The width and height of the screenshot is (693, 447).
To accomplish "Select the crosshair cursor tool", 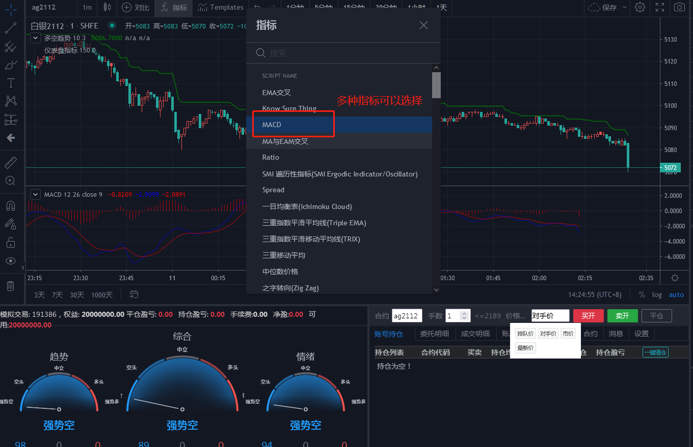I will click(x=11, y=9).
